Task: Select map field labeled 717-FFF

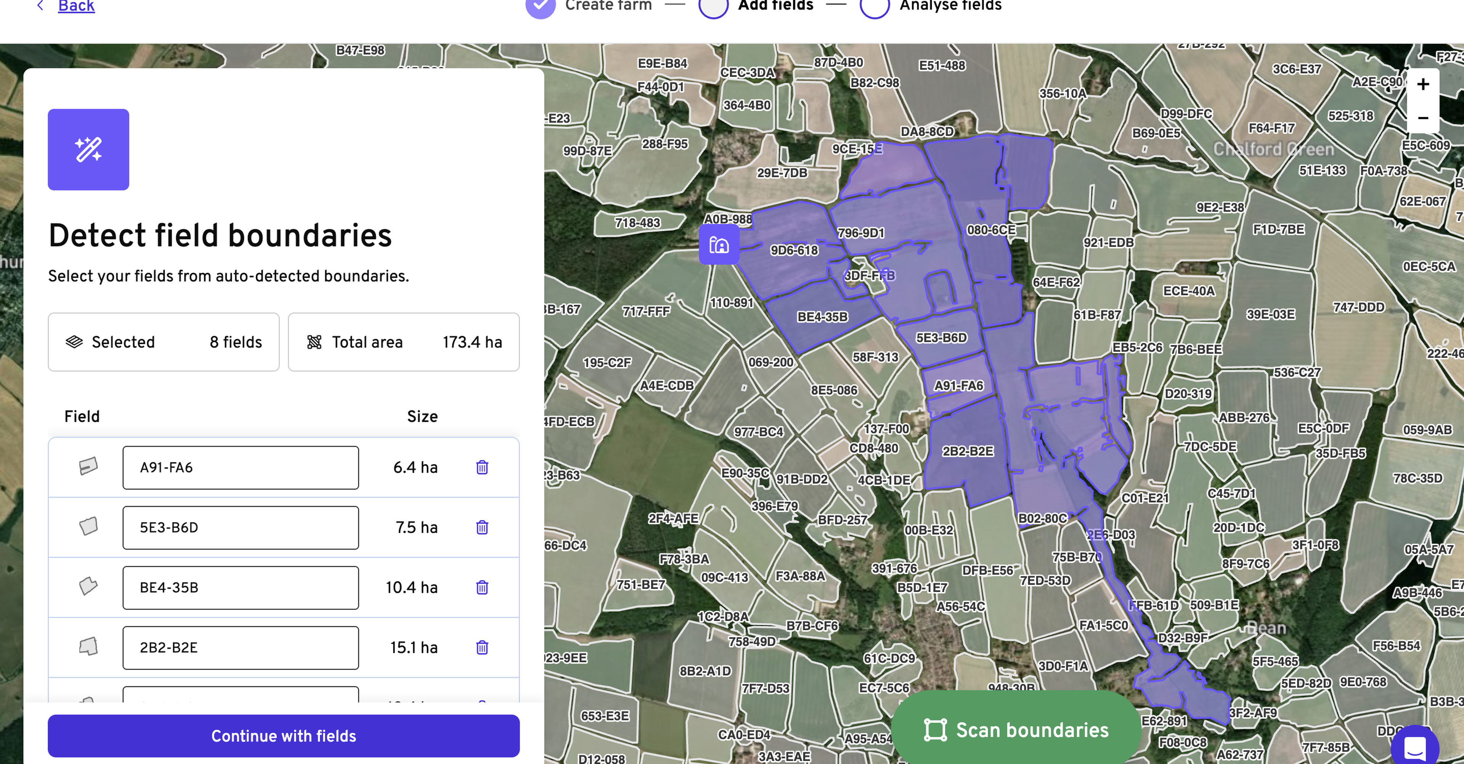Action: 646,312
